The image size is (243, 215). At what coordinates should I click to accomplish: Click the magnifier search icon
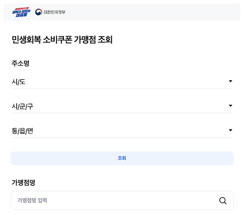click(223, 201)
